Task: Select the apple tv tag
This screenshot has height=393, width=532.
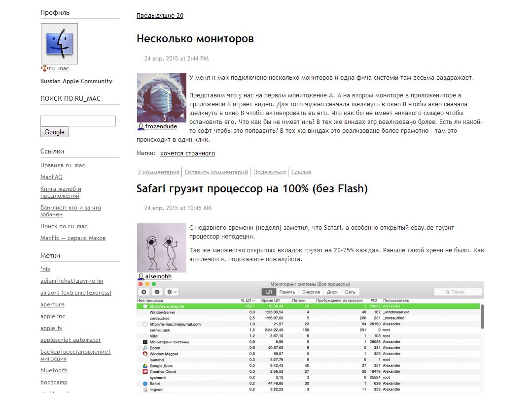Action: pyautogui.click(x=51, y=329)
